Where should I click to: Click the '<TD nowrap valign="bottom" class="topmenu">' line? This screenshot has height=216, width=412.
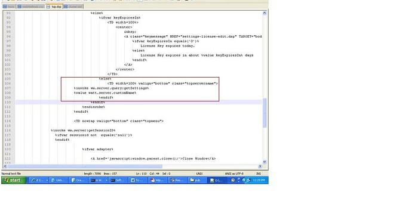pos(118,121)
